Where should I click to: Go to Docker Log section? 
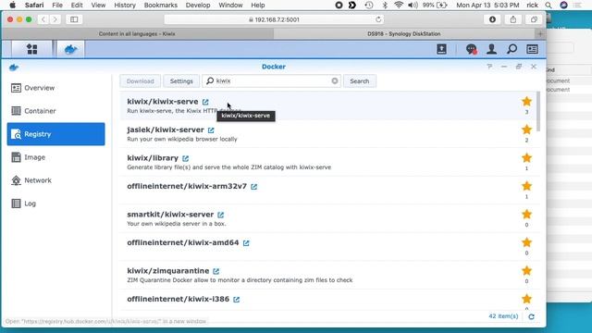[x=55, y=203]
